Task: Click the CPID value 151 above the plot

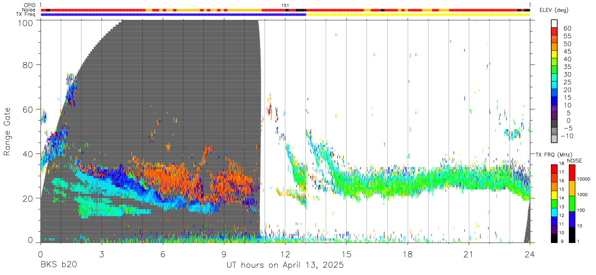Action: [x=285, y=5]
